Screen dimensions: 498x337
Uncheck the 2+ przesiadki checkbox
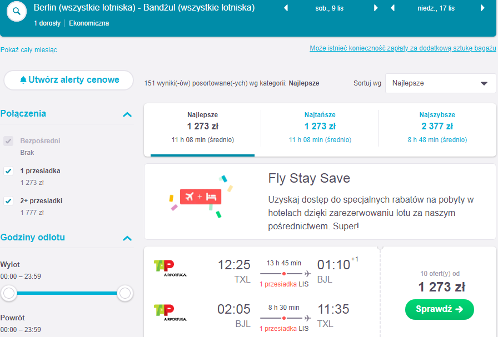(8, 201)
